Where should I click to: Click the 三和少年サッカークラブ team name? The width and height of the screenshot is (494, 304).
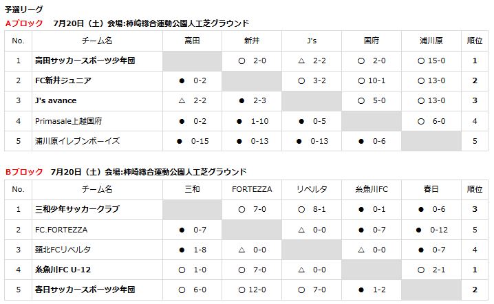tap(77, 209)
